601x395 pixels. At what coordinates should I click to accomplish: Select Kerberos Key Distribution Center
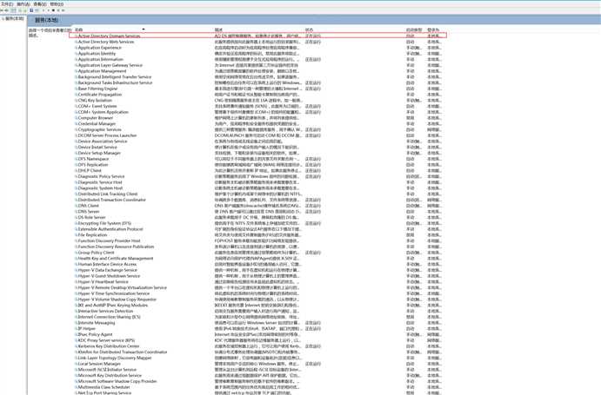point(109,346)
